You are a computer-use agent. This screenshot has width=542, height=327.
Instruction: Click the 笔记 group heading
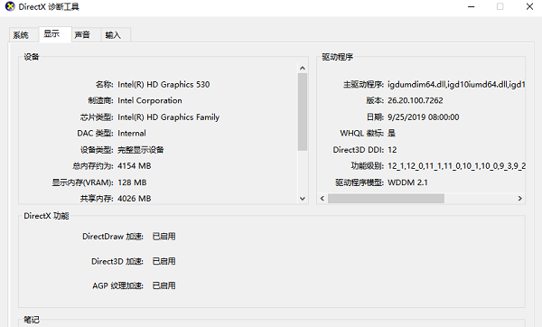[32, 320]
